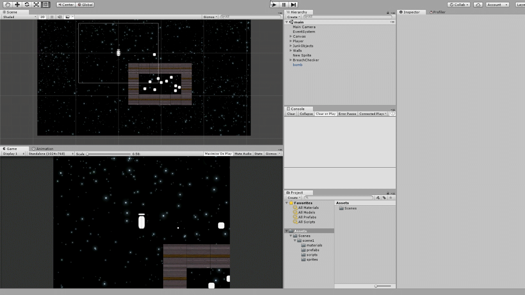Toggle scene audio speaker icon
Viewport: 525px width, 295px height.
point(59,17)
